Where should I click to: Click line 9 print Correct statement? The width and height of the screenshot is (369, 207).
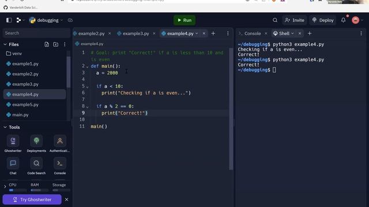click(x=125, y=113)
